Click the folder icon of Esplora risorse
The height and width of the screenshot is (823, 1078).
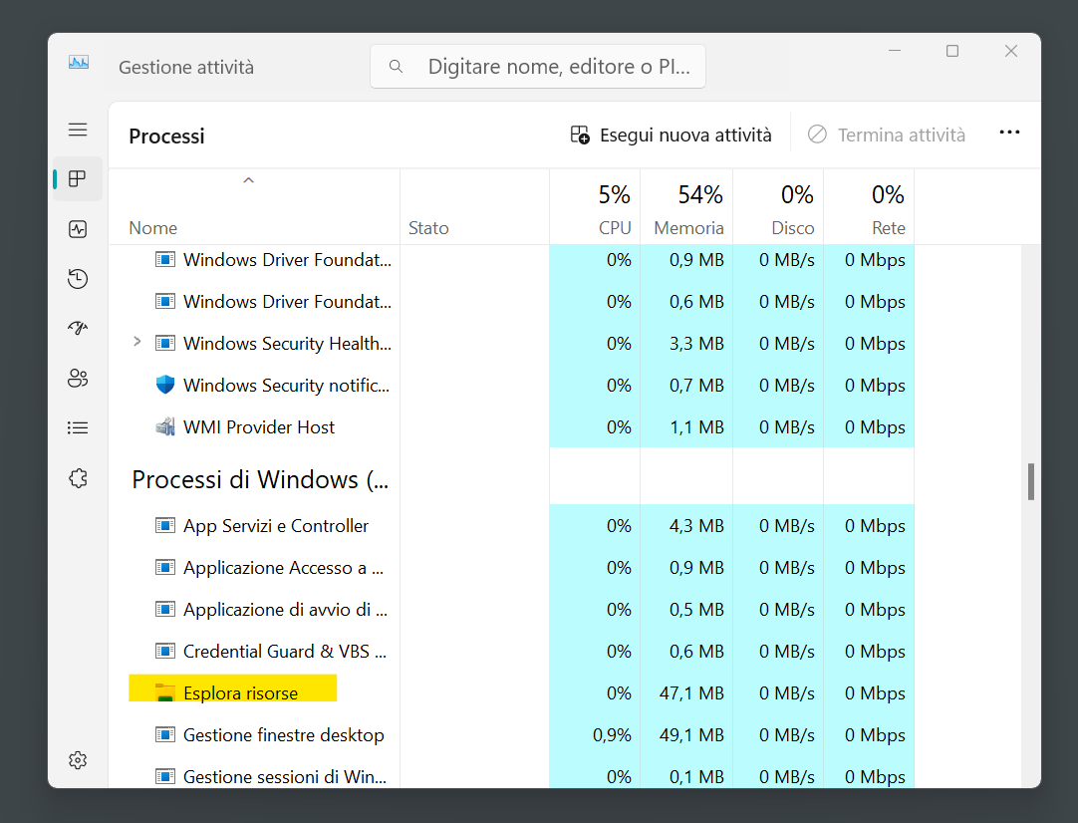(165, 692)
